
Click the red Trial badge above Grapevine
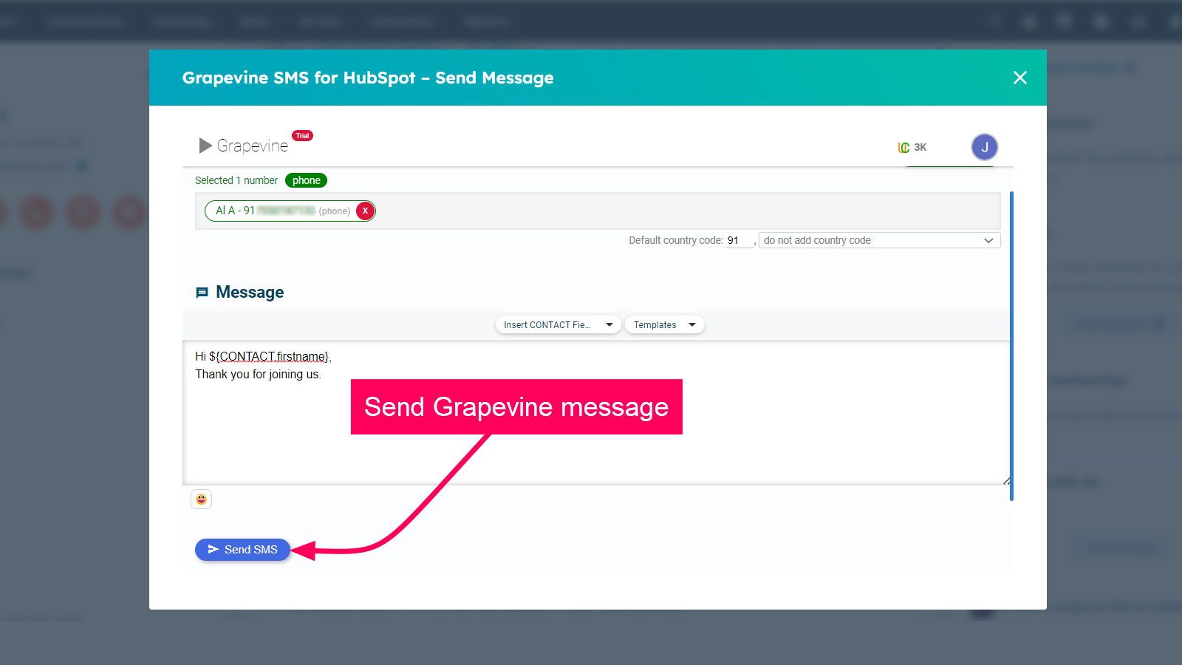[x=302, y=135]
